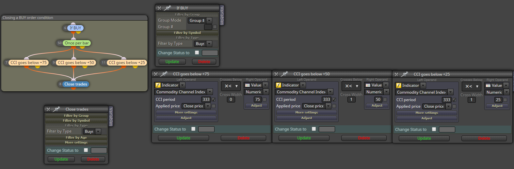Toggle the Applied price checkbox in the +75 panel
The height and width of the screenshot is (169, 514).
(x=214, y=106)
